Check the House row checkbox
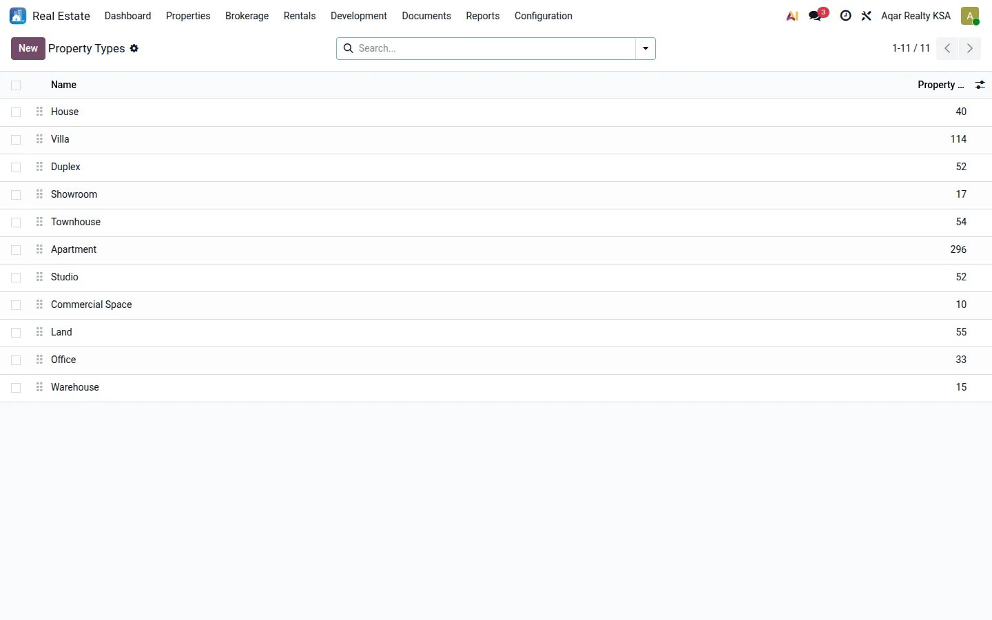This screenshot has height=620, width=992. pyautogui.click(x=16, y=112)
